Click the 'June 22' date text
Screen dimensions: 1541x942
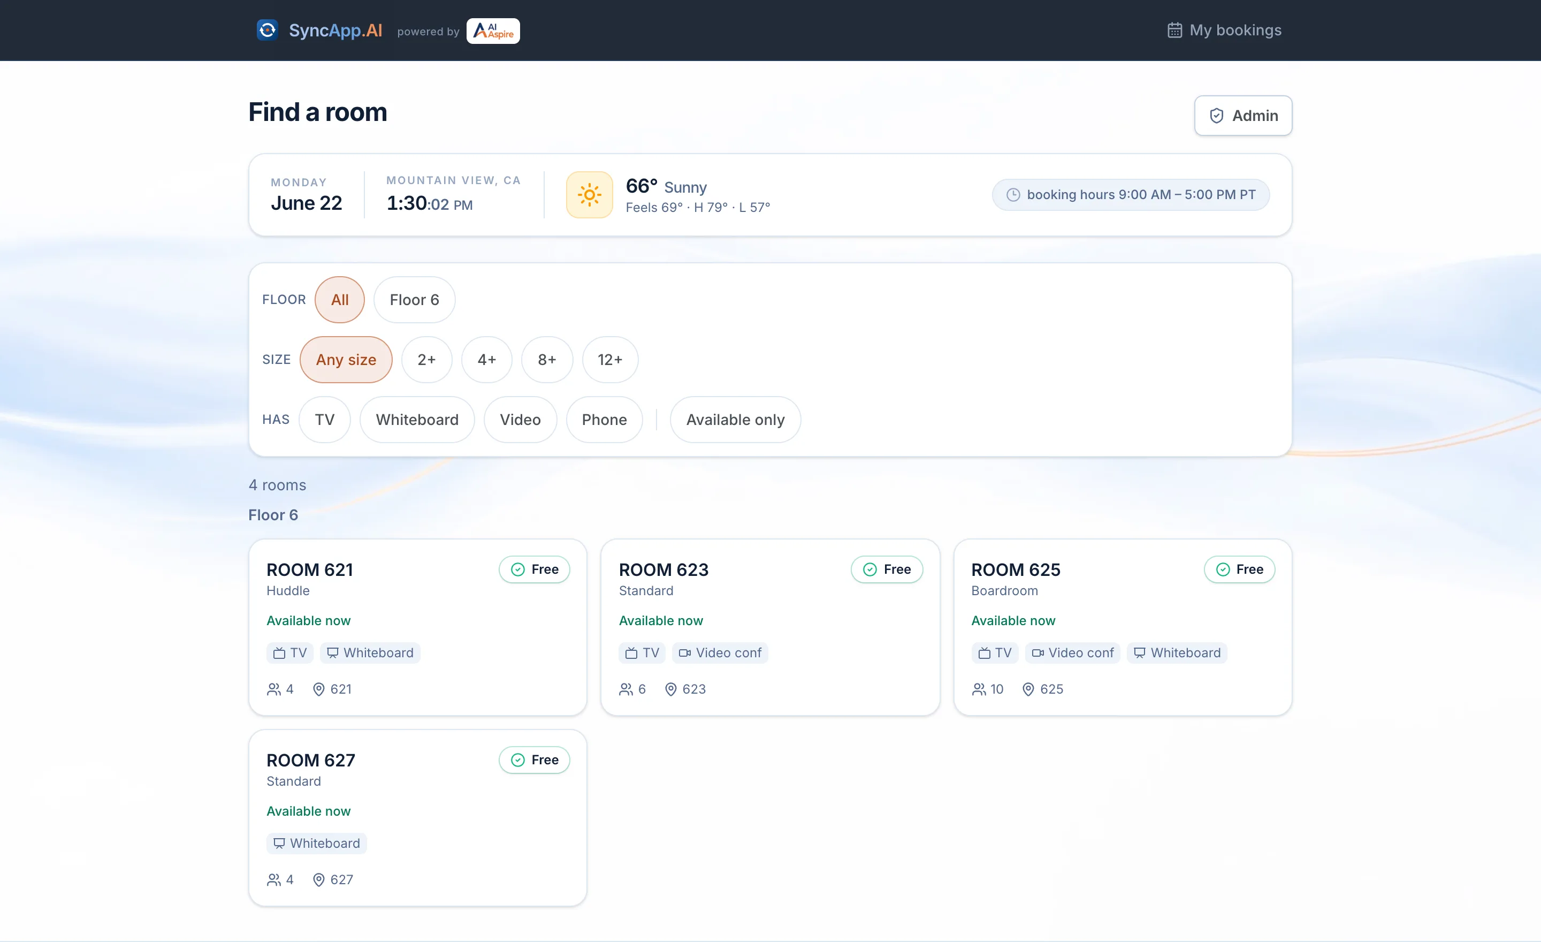[307, 203]
